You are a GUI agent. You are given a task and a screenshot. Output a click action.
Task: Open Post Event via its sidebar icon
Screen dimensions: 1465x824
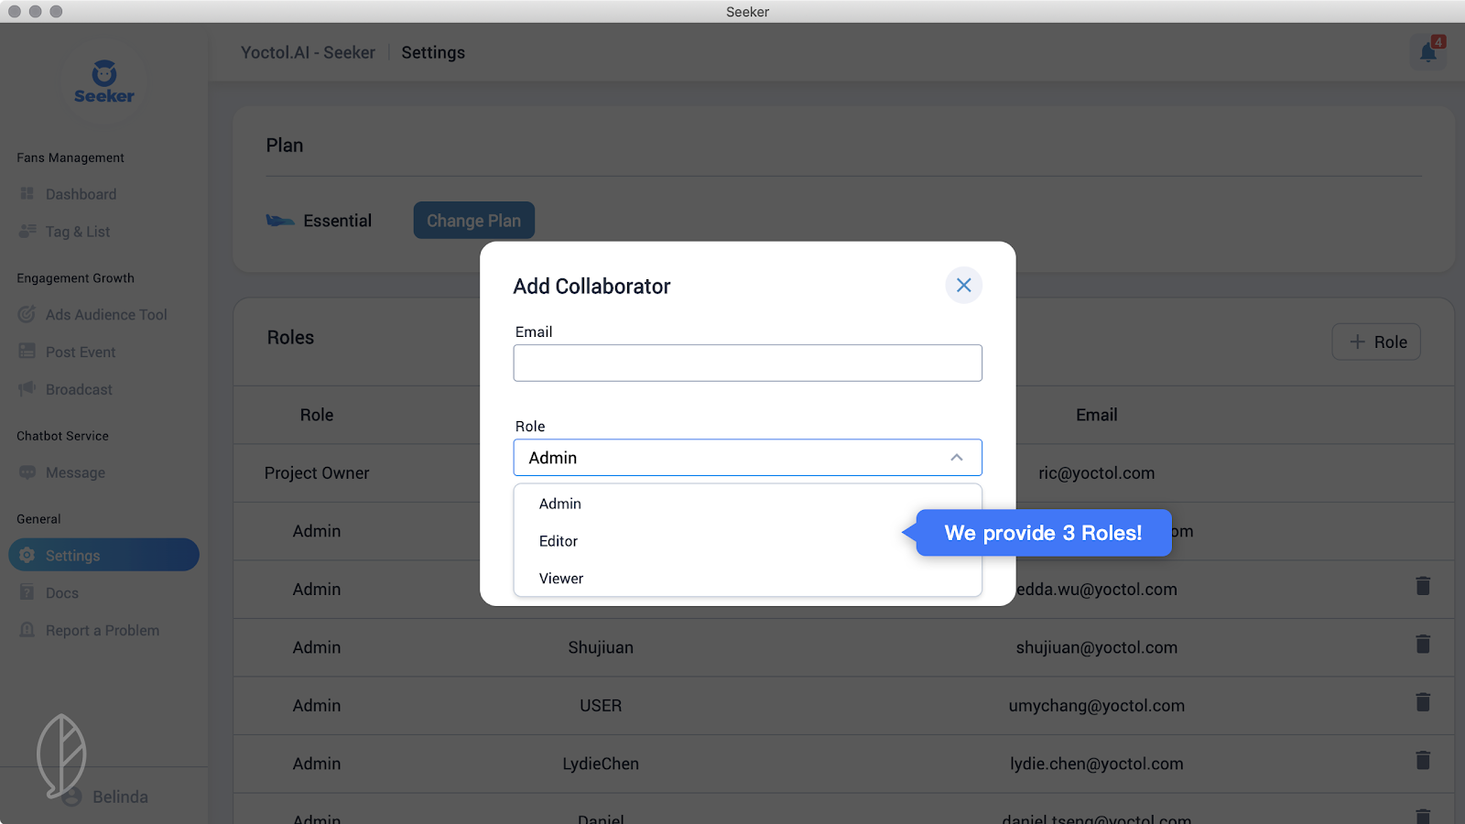[27, 352]
